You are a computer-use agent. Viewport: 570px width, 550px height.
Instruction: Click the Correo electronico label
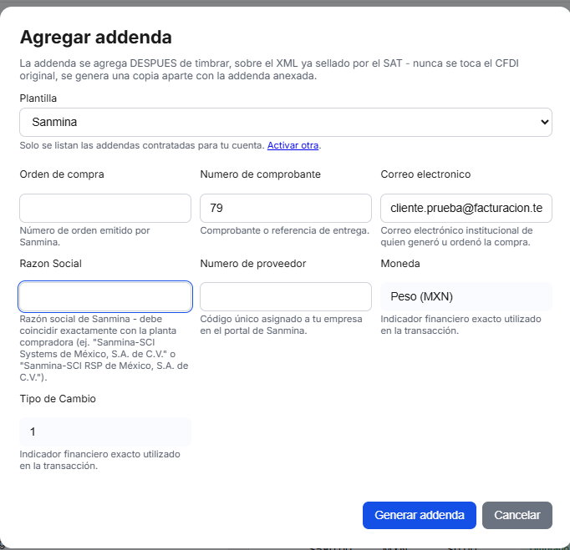tap(425, 174)
